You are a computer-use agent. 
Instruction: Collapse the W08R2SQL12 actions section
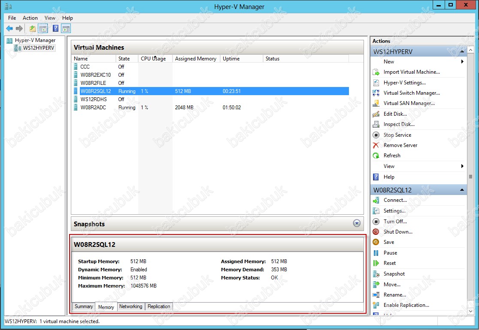tap(462, 190)
